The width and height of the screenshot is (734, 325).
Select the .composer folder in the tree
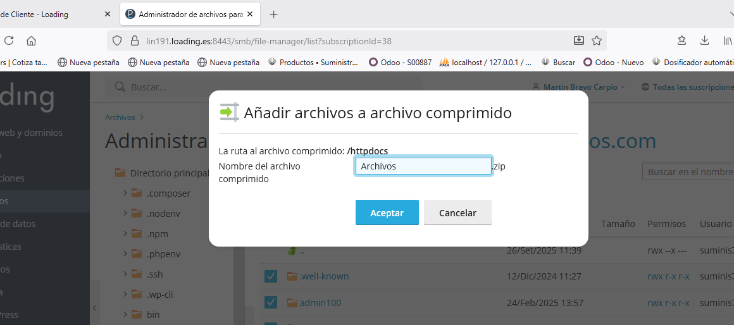[x=168, y=193]
